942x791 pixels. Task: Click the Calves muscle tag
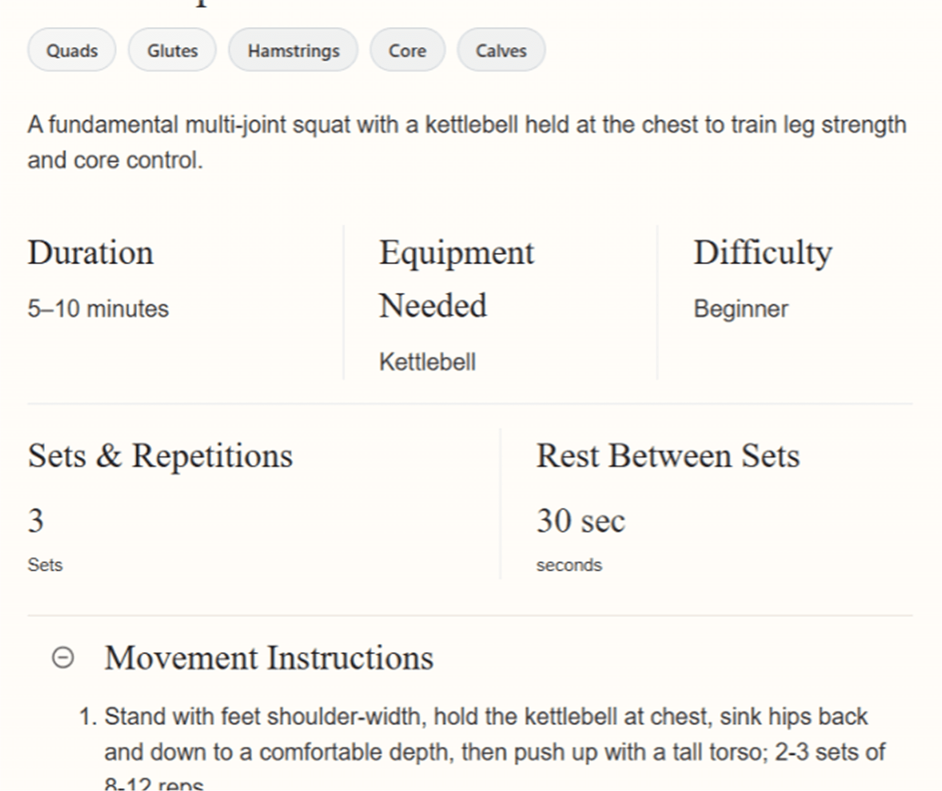point(501,51)
